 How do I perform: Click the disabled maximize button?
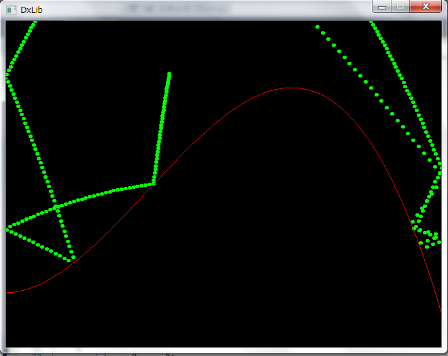[400, 7]
